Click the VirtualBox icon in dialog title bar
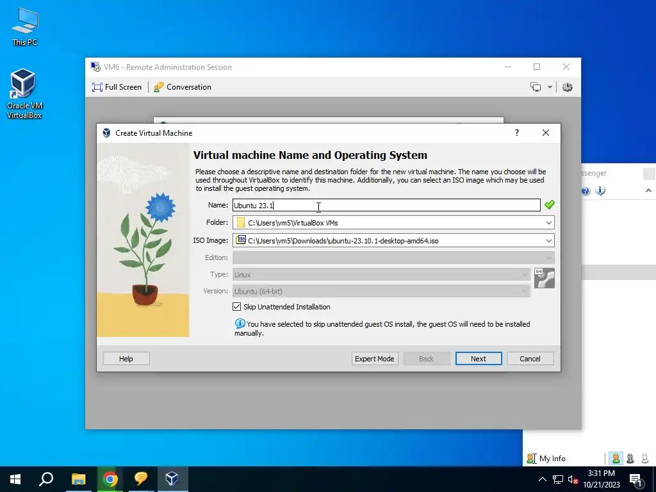The height and width of the screenshot is (492, 656). point(107,133)
